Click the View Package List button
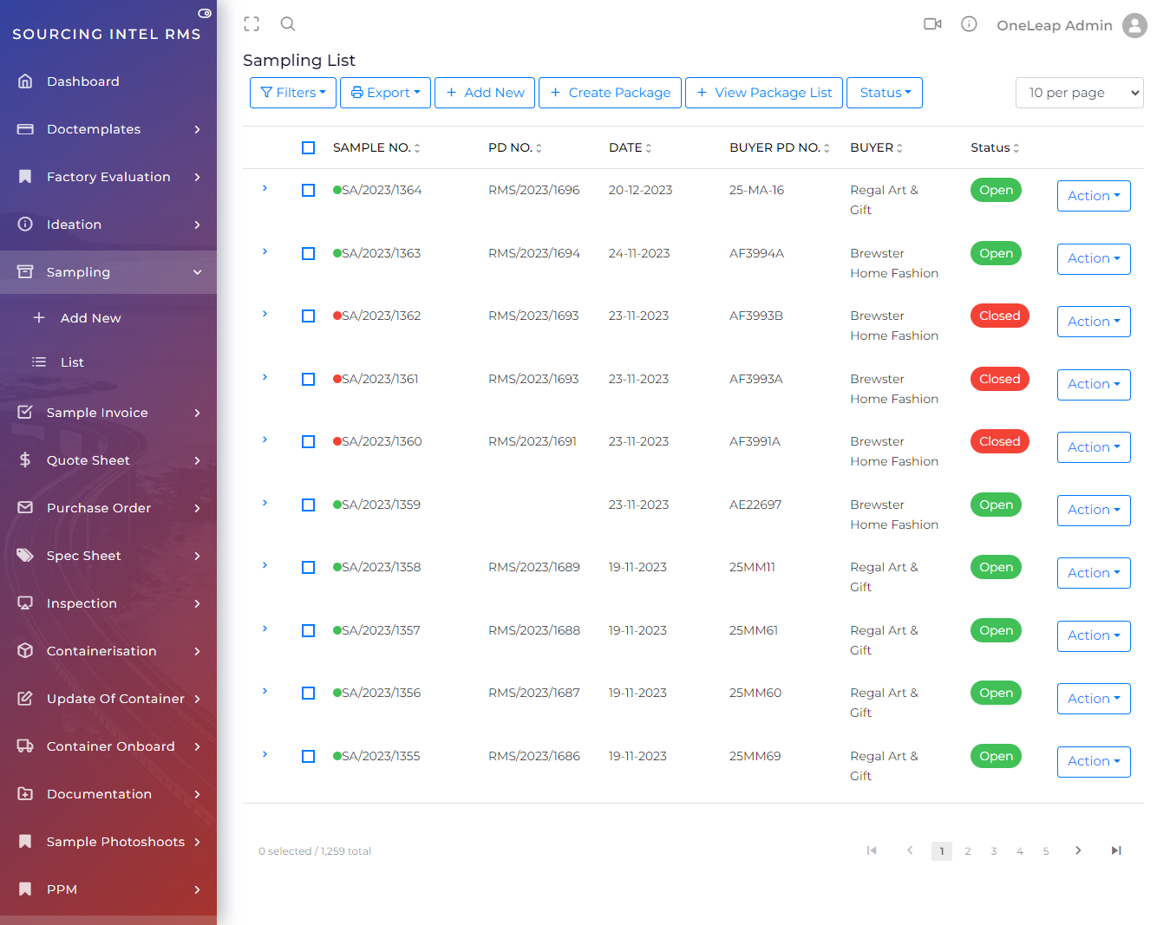This screenshot has width=1170, height=925. pyautogui.click(x=763, y=93)
